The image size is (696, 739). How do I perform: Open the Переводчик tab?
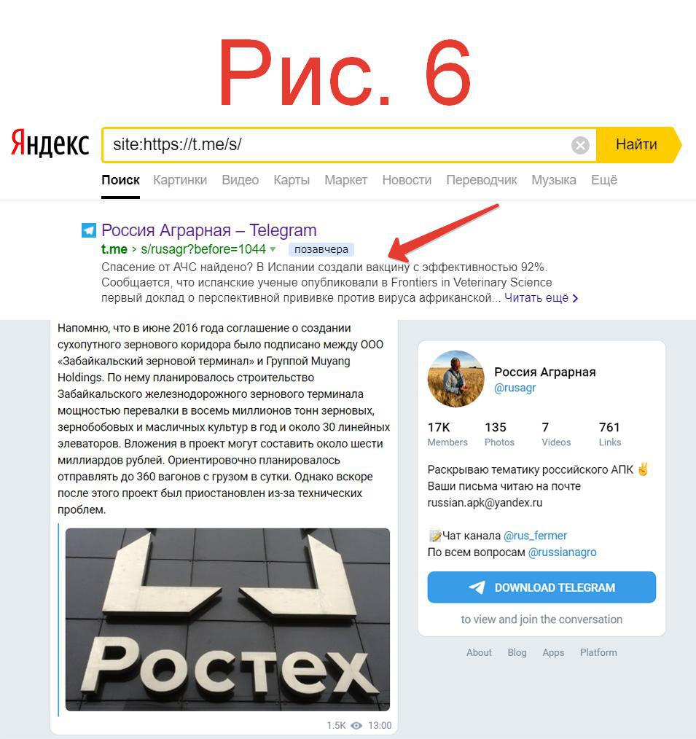pos(482,180)
